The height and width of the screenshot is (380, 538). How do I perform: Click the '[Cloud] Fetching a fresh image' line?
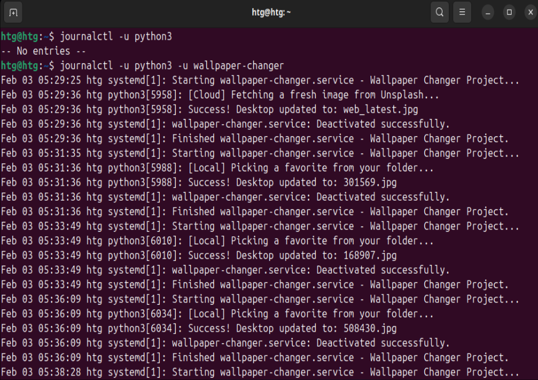(220, 95)
